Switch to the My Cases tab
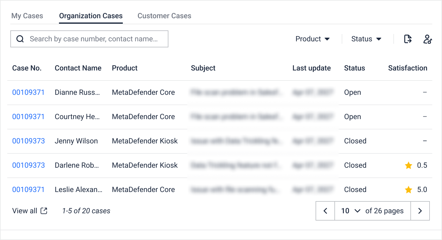442x240 pixels. [x=27, y=16]
